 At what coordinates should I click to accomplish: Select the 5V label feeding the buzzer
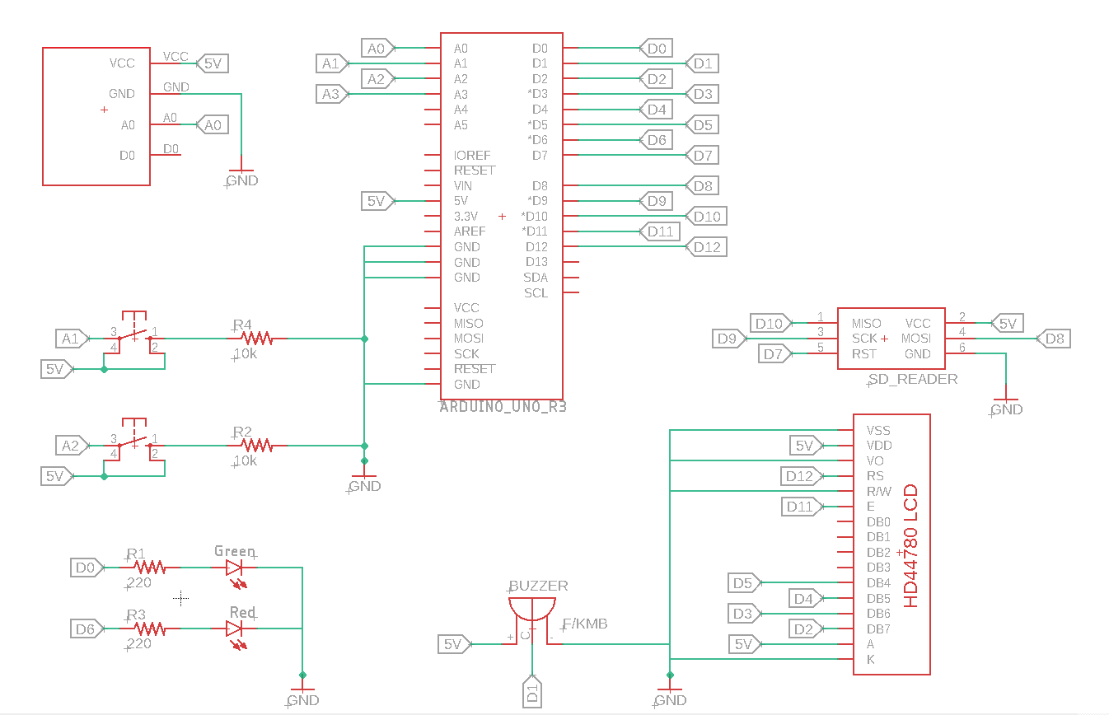(454, 644)
